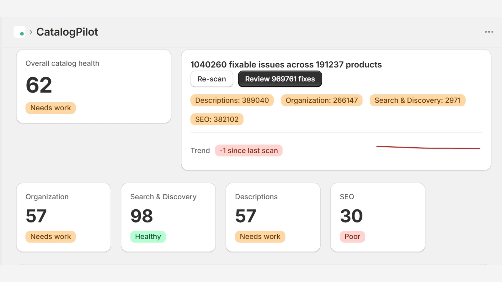Click Needs work badge under Overall catalog health
Image resolution: width=502 pixels, height=282 pixels.
coord(51,108)
